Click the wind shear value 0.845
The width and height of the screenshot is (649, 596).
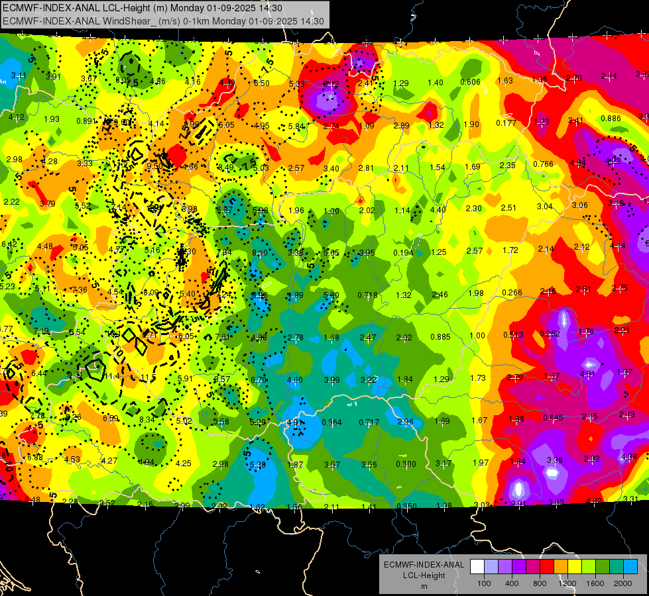click(553, 417)
